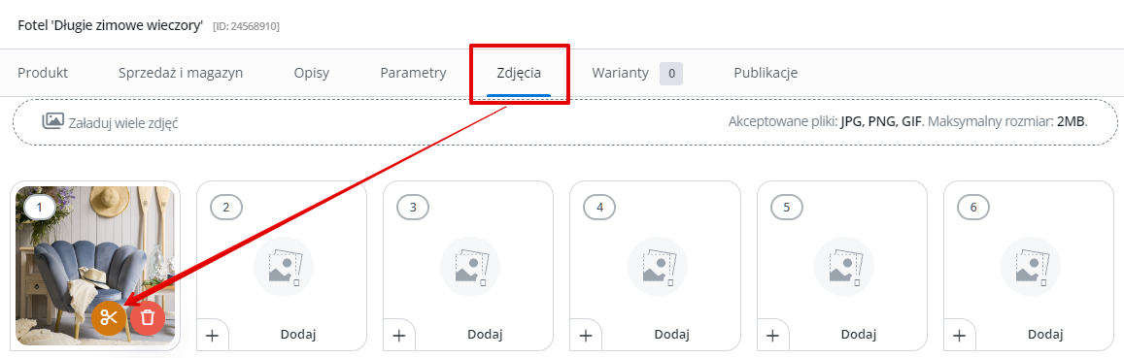Viewport: 1124px width, 358px height.
Task: Open the Produkt tab
Action: [43, 73]
